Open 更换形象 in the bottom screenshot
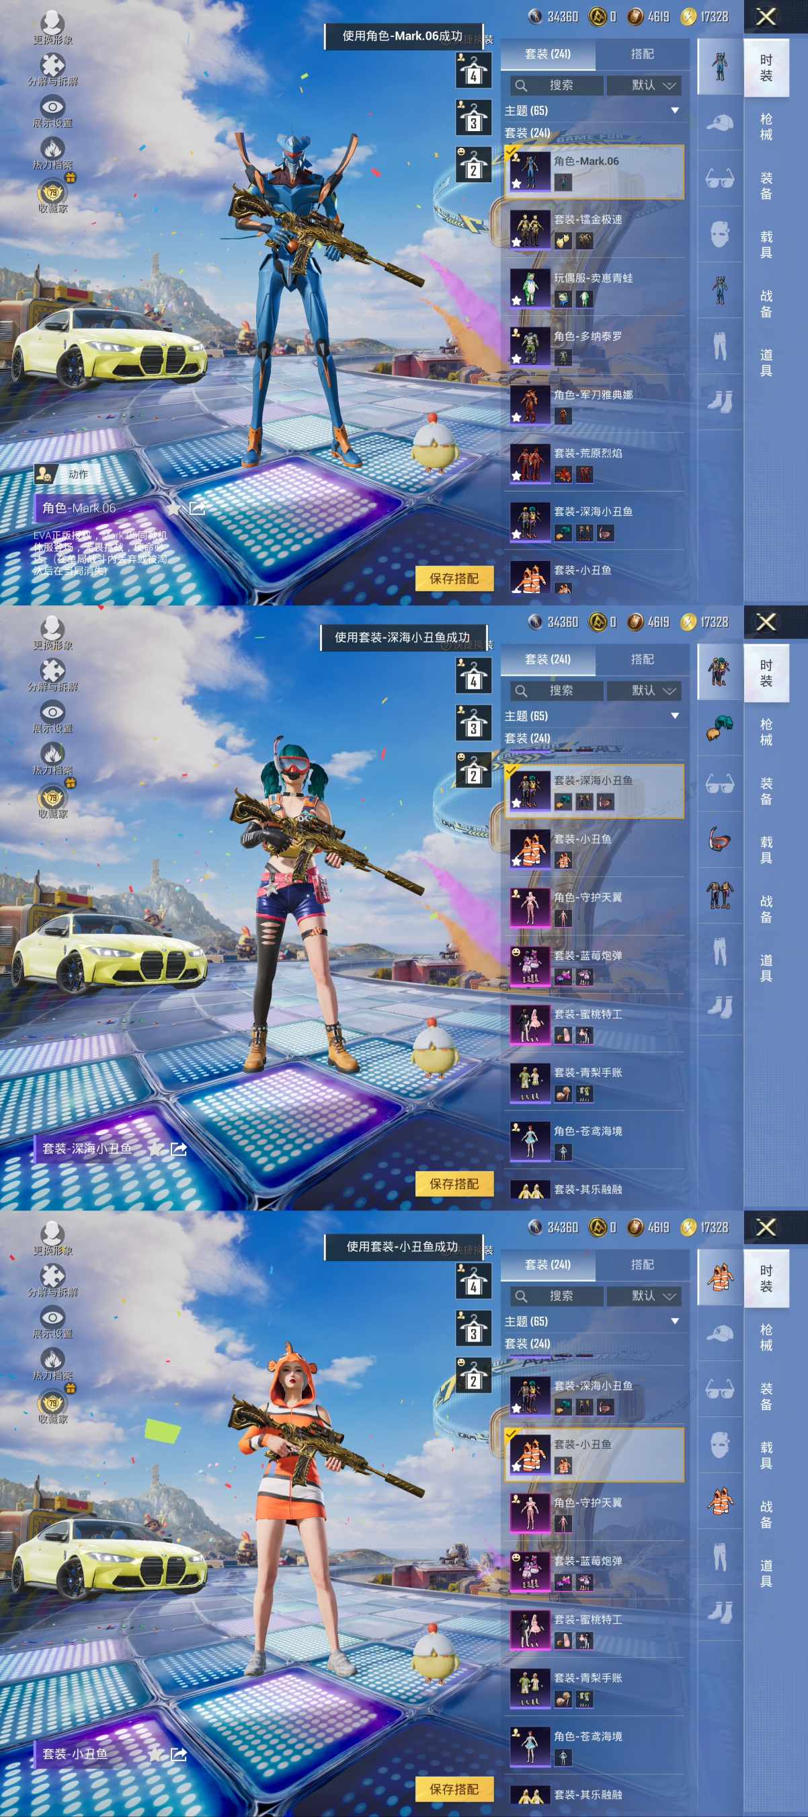Screen dimensions: 808x1817 pyautogui.click(x=53, y=1239)
